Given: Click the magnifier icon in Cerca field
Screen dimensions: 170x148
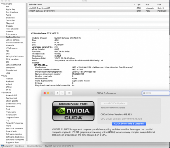Looking at the screenshot, I should (x=144, y=93).
